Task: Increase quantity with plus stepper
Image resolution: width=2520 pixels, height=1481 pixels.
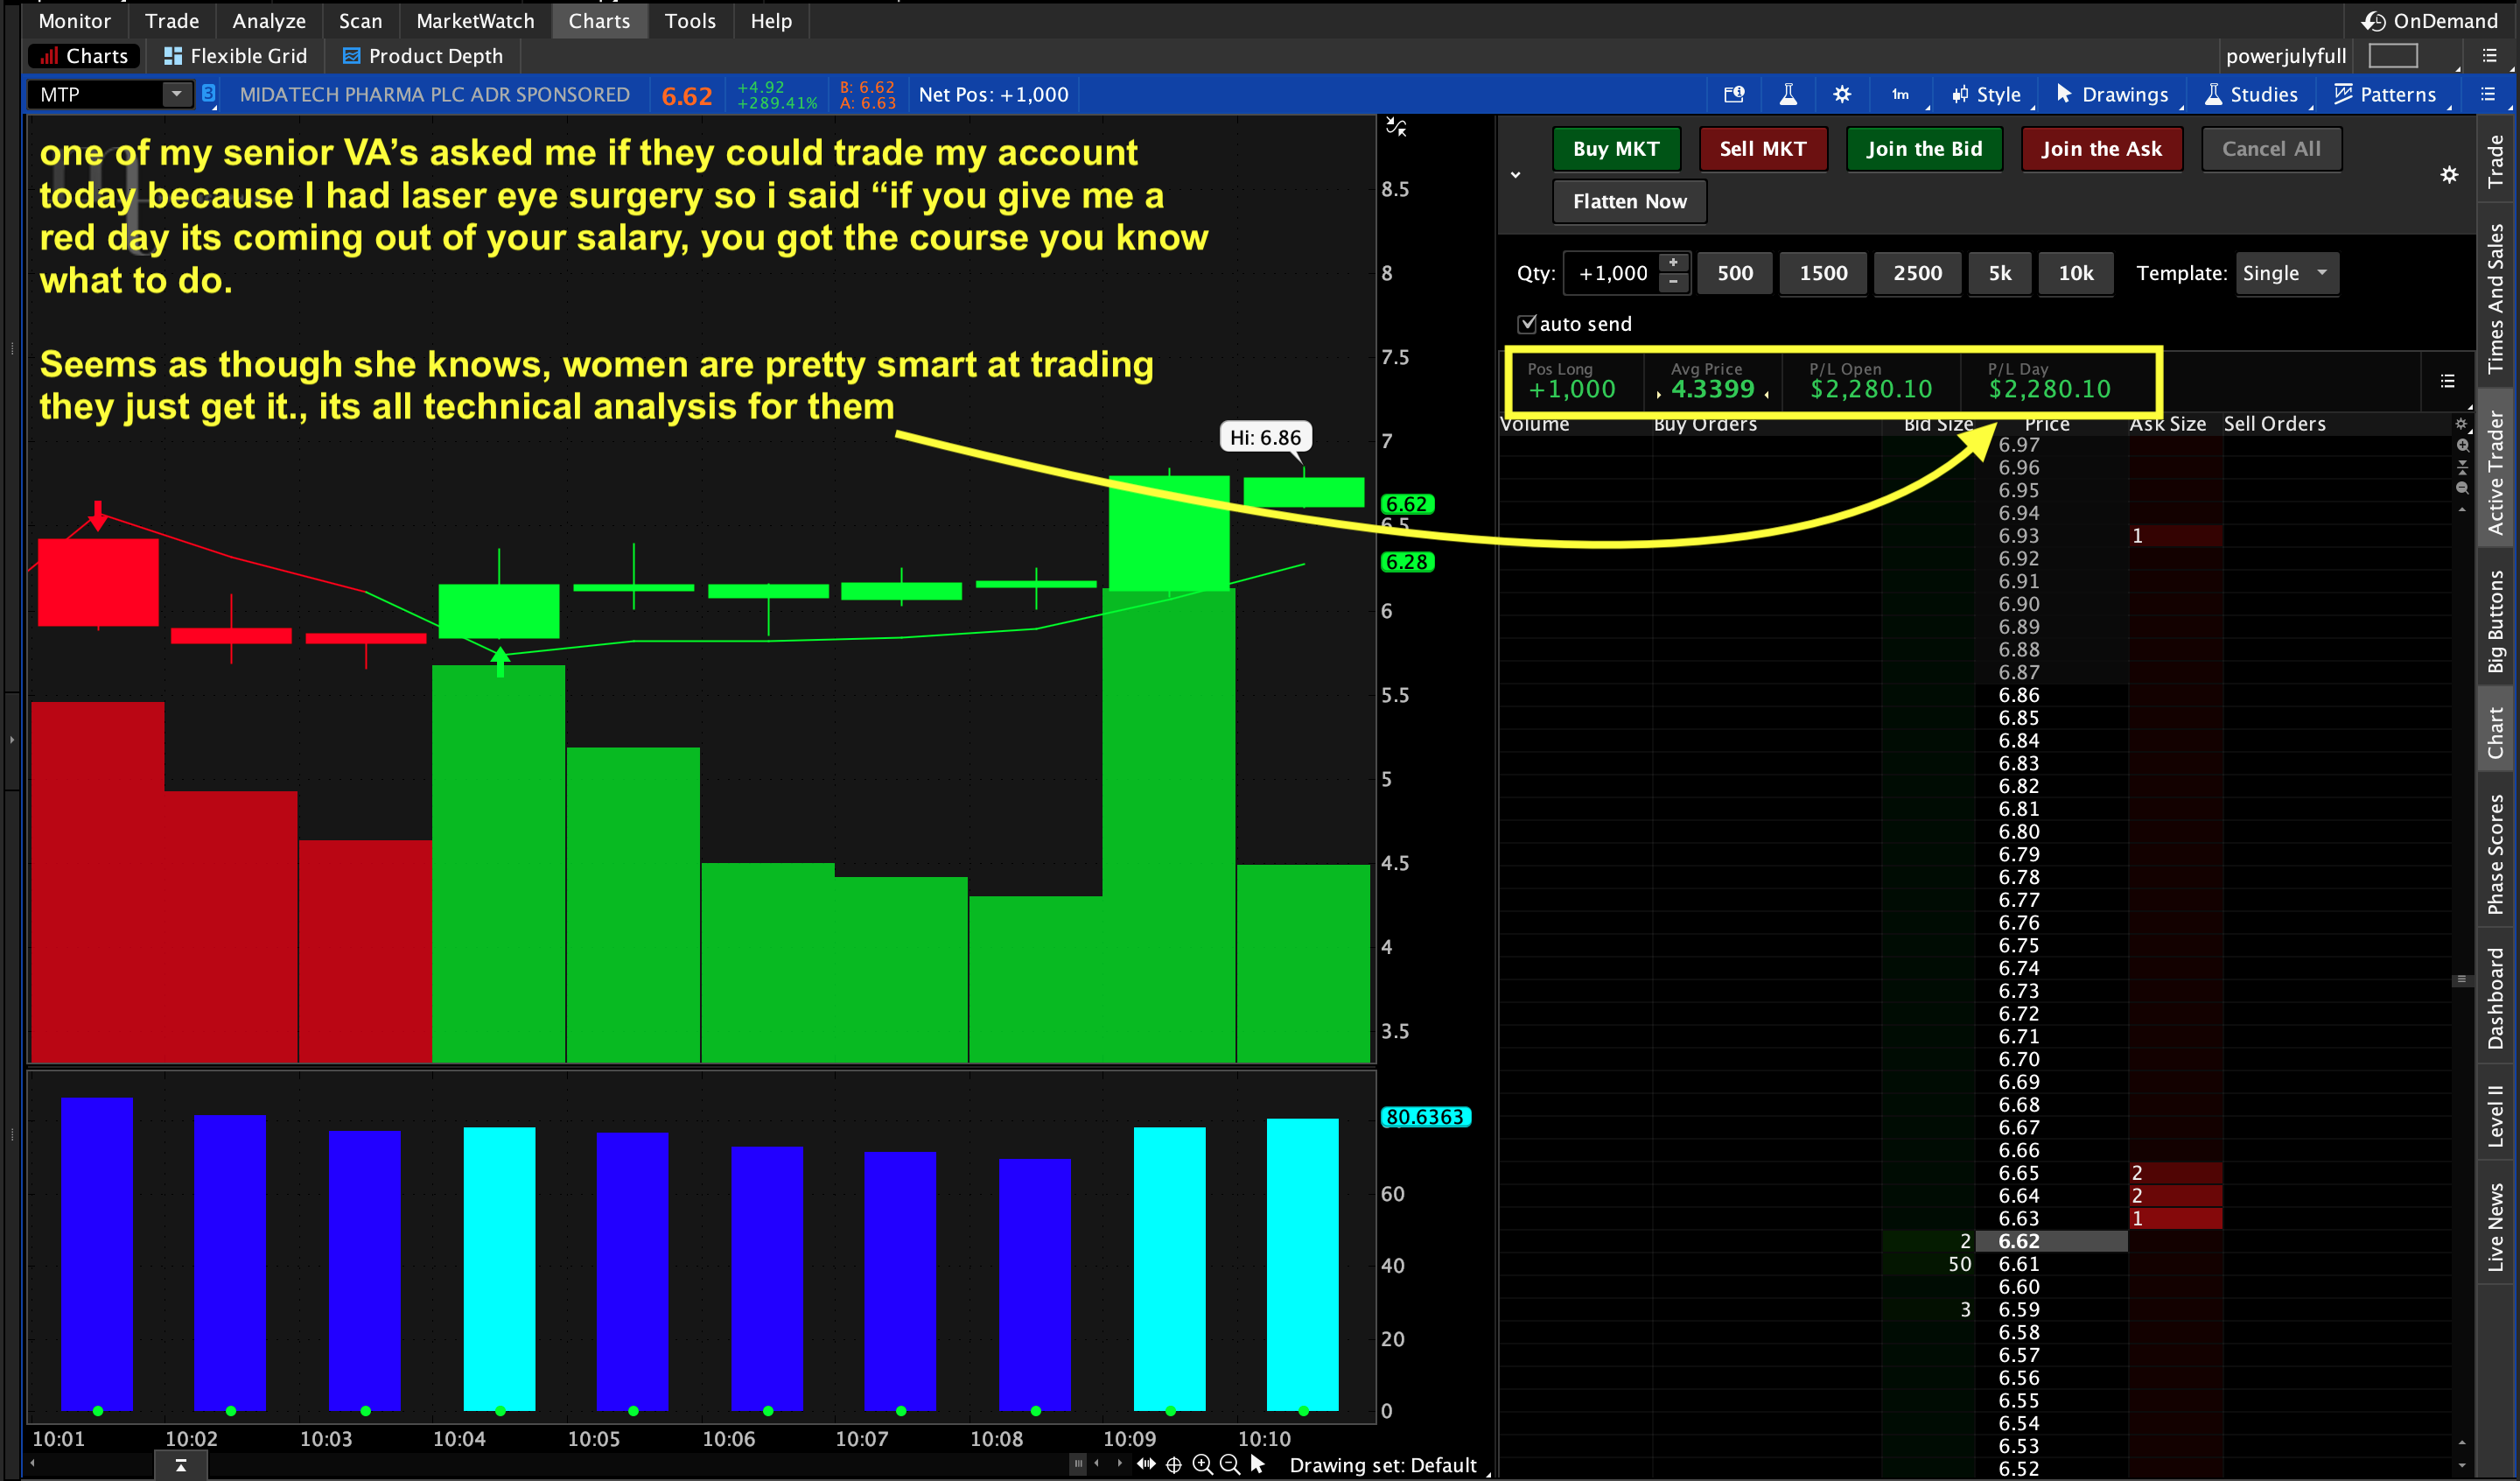Action: pyautogui.click(x=1673, y=263)
